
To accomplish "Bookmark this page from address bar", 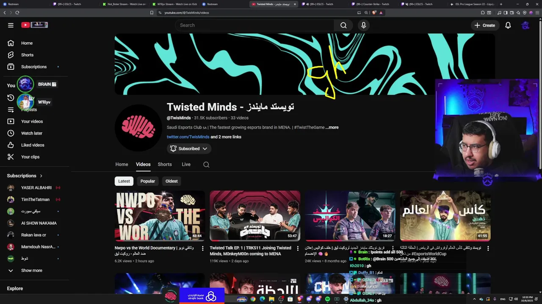I will click(152, 13).
